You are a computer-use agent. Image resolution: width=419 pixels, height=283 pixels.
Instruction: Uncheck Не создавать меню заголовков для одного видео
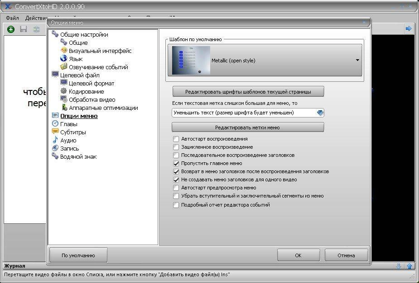pos(176,179)
